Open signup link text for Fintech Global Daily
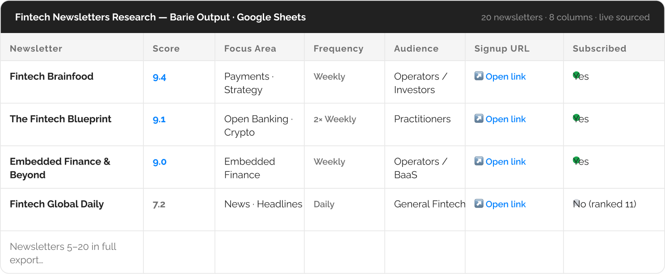The width and height of the screenshot is (665, 274). 505,204
